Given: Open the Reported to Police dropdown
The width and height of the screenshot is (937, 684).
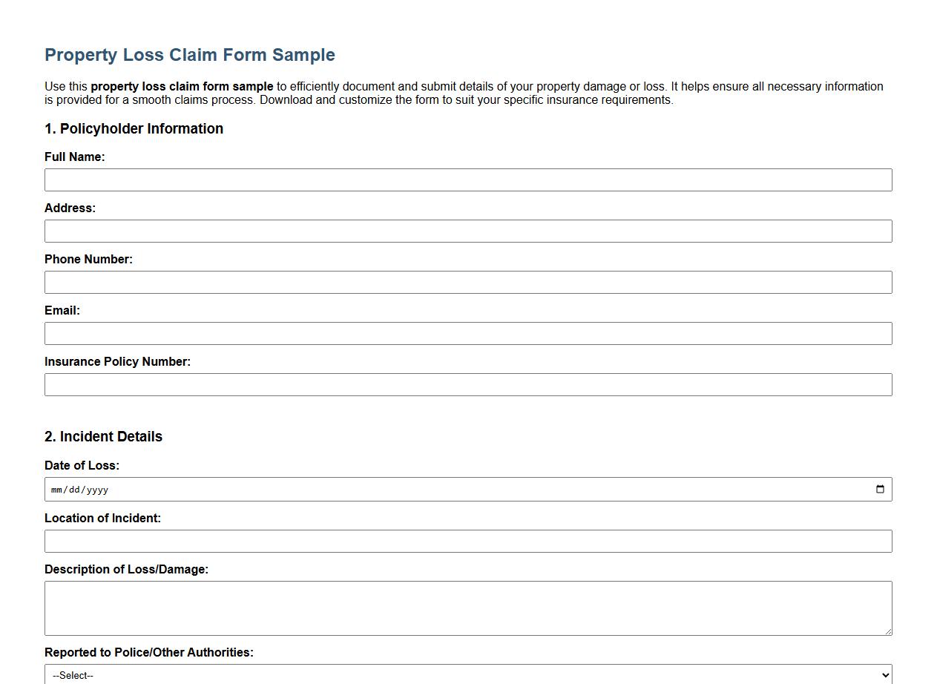Looking at the screenshot, I should [468, 674].
